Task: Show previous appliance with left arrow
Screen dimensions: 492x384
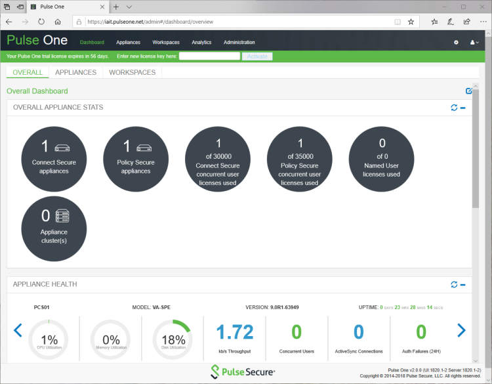Action: (x=18, y=330)
